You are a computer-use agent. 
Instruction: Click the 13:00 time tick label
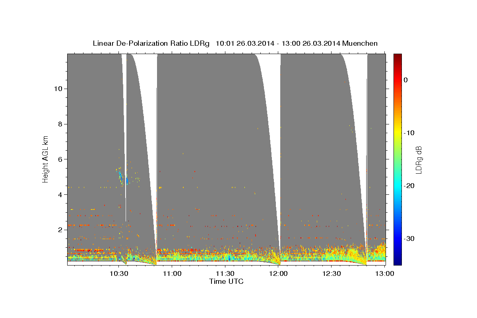(384, 273)
